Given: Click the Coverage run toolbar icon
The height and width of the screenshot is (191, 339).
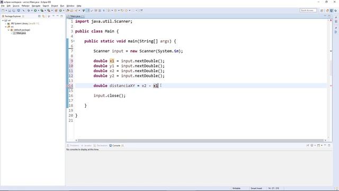Looking at the screenshot, I should [42, 11].
